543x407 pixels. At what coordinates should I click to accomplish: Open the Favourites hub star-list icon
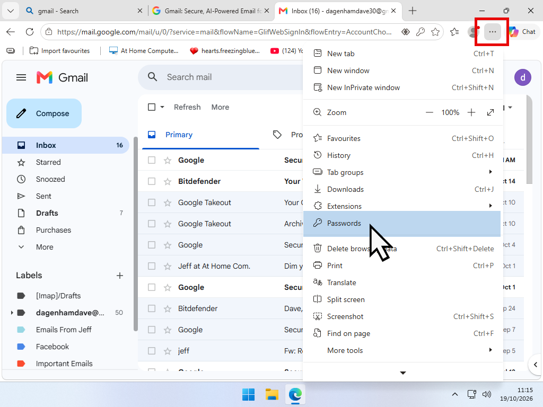coord(454,32)
